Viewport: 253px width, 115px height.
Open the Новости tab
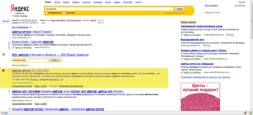click(x=87, y=2)
